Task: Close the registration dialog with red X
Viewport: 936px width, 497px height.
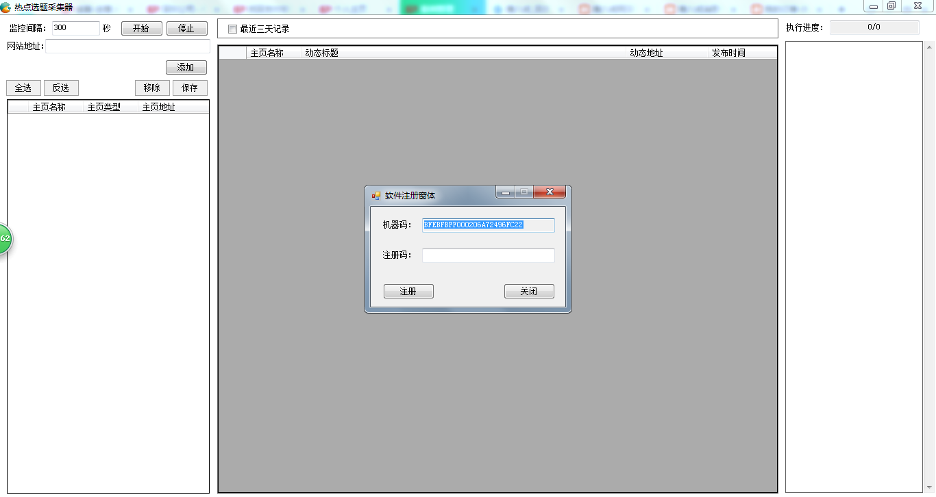Action: click(550, 192)
